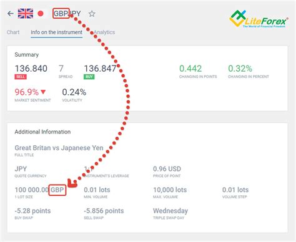
Task: Click the 0.24% volatility value
Action: tap(74, 92)
